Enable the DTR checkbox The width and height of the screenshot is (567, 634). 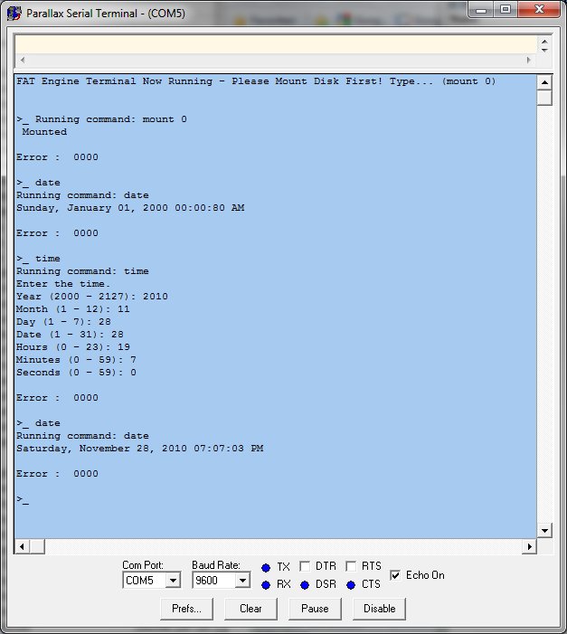click(x=305, y=566)
